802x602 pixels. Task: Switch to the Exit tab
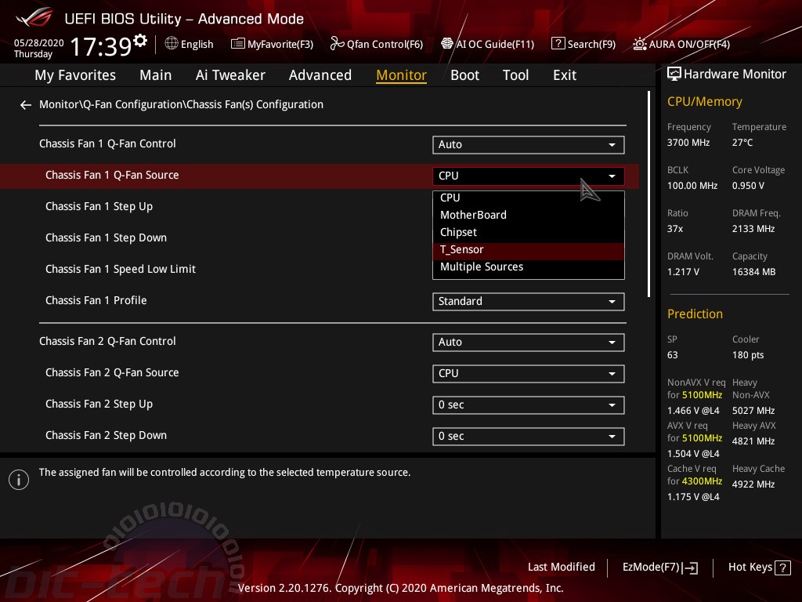pyautogui.click(x=565, y=75)
